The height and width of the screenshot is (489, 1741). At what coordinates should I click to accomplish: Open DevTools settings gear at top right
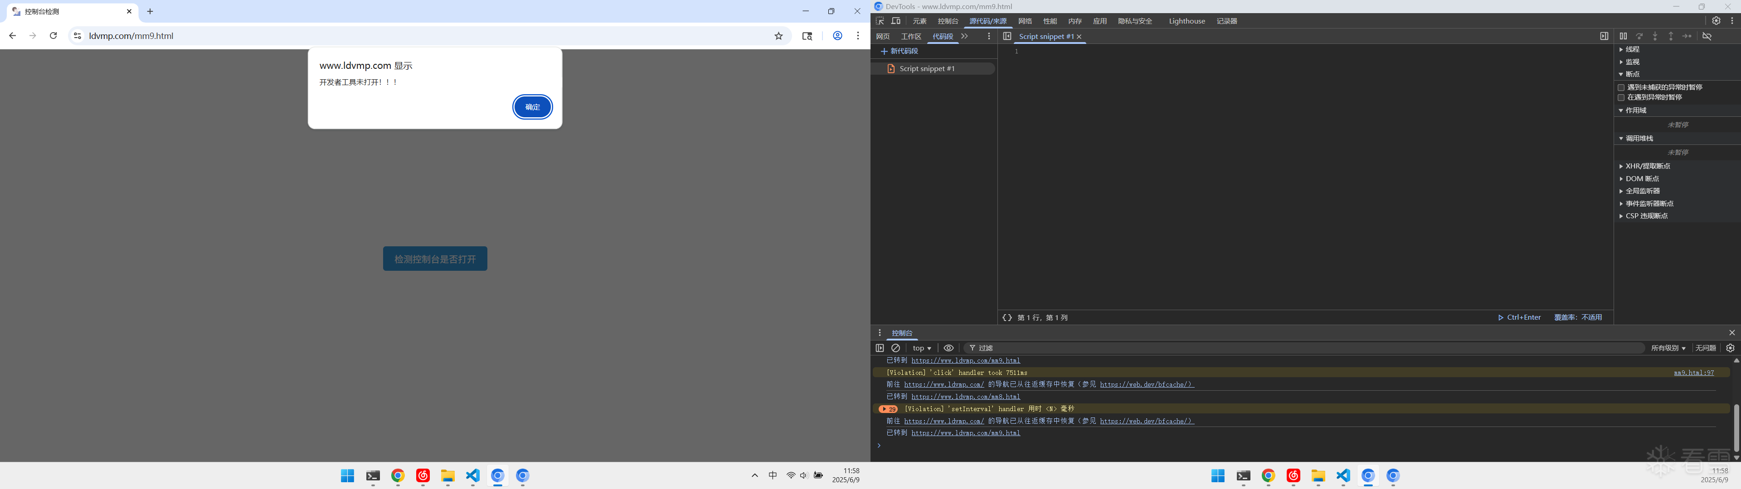point(1716,21)
